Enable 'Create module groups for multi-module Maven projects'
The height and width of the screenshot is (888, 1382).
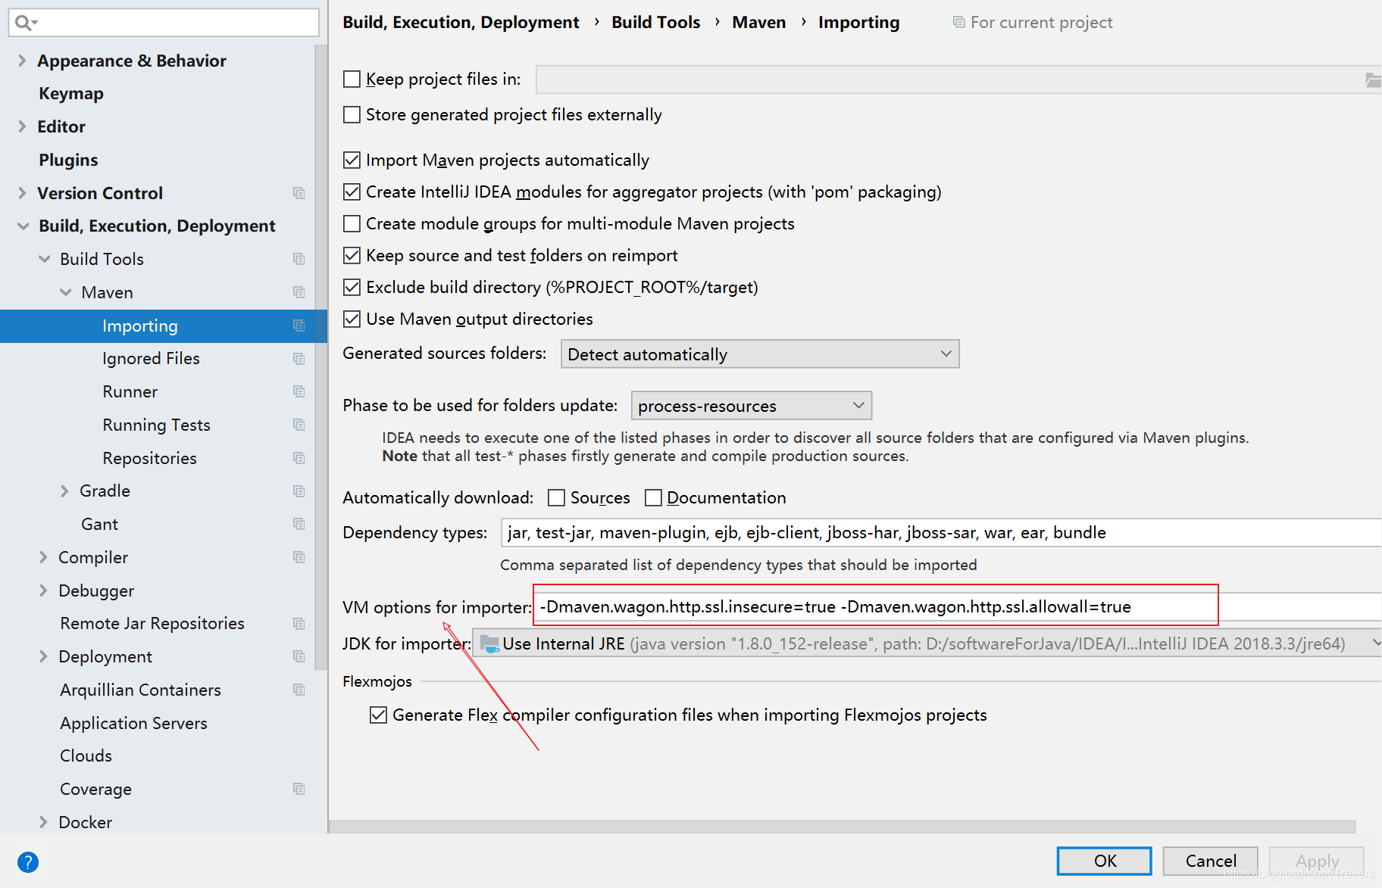pos(352,223)
